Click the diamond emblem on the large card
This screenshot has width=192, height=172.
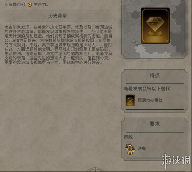(155, 24)
